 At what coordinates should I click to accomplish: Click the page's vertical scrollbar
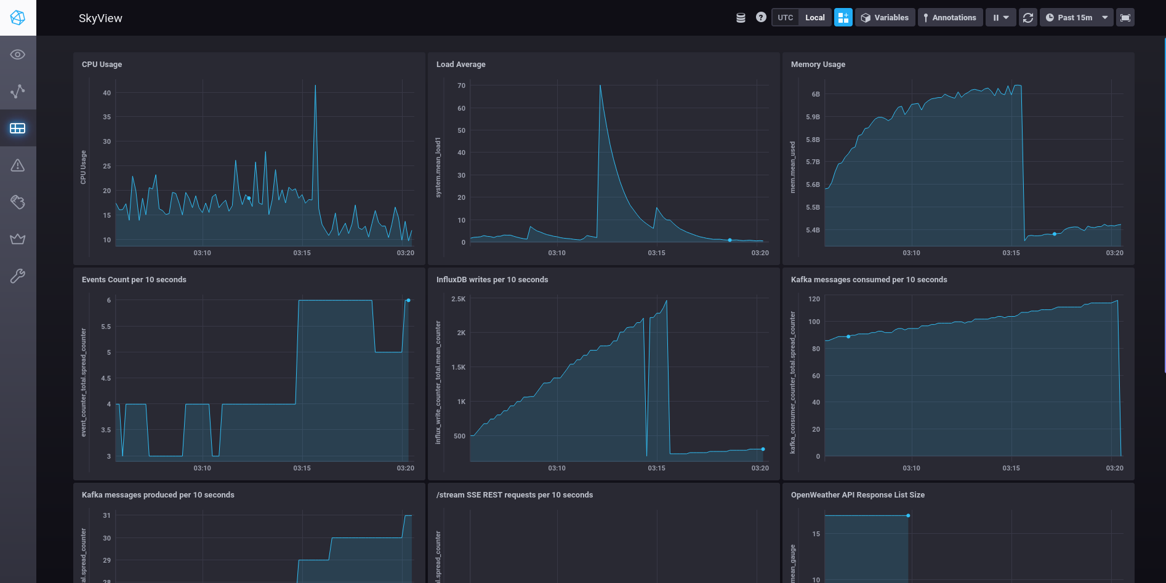(1164, 204)
